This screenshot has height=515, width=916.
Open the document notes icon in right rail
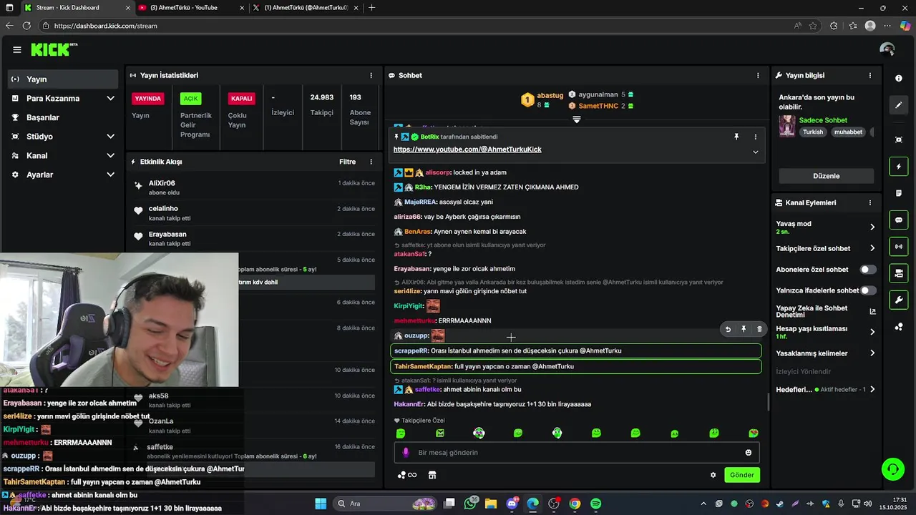(x=899, y=193)
